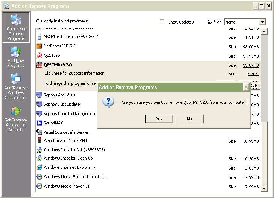Click No to cancel the removal
The image size is (274, 198).
pos(189,119)
